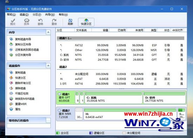Click the 状态 column header
Screen dimensions: 193x138
click(164, 30)
